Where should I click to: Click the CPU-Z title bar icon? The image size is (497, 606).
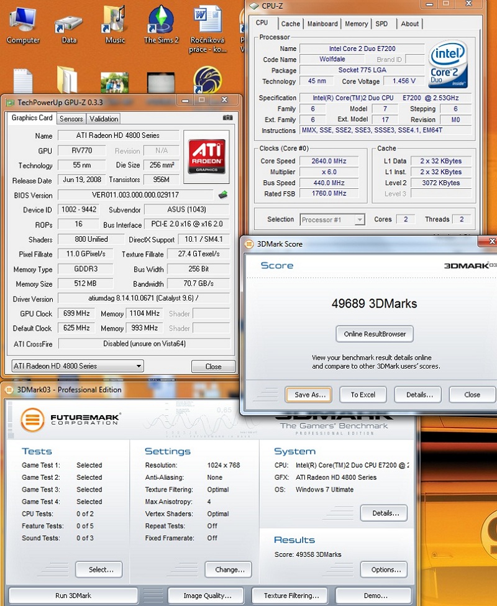pyautogui.click(x=254, y=6)
